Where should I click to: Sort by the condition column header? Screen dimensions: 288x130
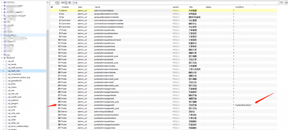pyautogui.click(x=240, y=7)
